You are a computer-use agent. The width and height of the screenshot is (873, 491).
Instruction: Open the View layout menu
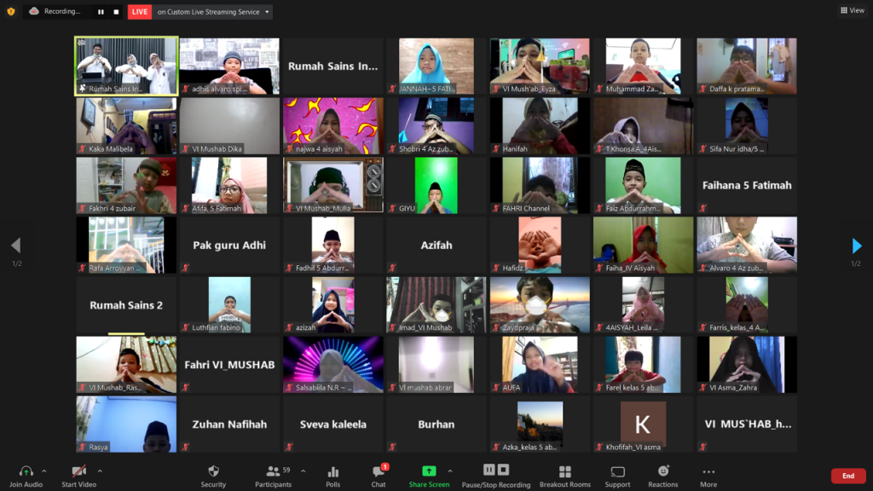pyautogui.click(x=852, y=10)
